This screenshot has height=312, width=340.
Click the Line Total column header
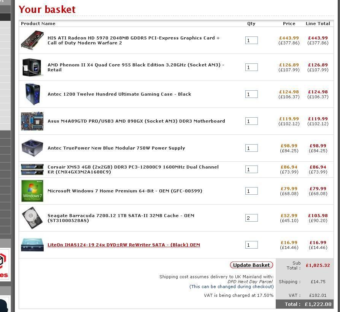tap(318, 24)
